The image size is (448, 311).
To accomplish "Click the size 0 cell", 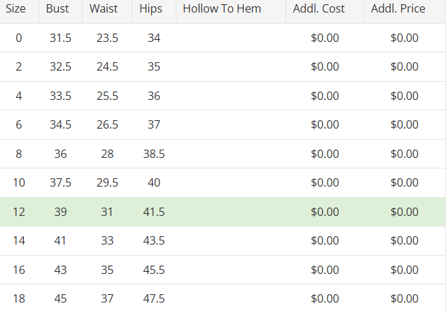I will [x=19, y=38].
